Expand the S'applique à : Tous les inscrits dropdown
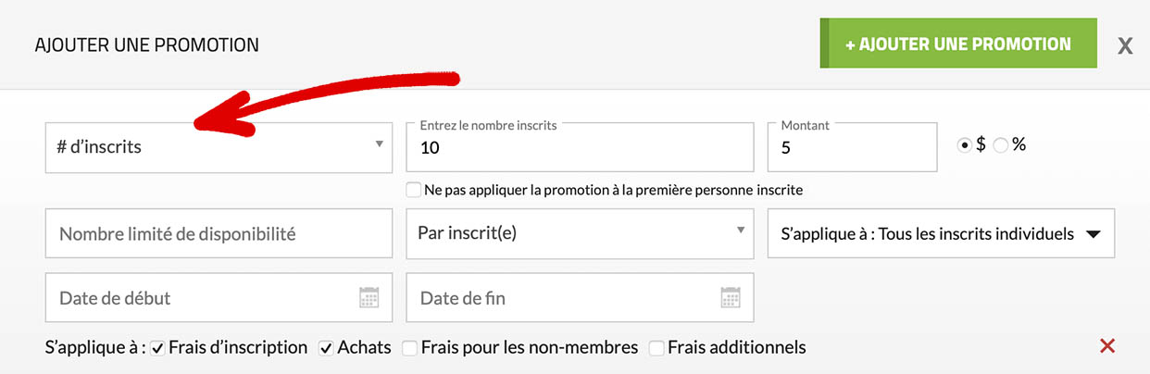The width and height of the screenshot is (1150, 374). click(940, 234)
